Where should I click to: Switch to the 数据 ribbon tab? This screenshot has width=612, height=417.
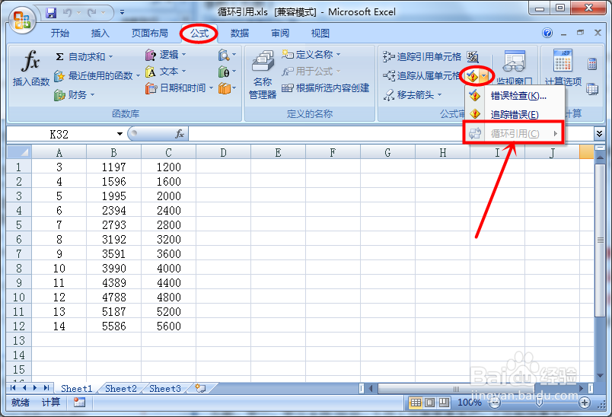click(240, 33)
